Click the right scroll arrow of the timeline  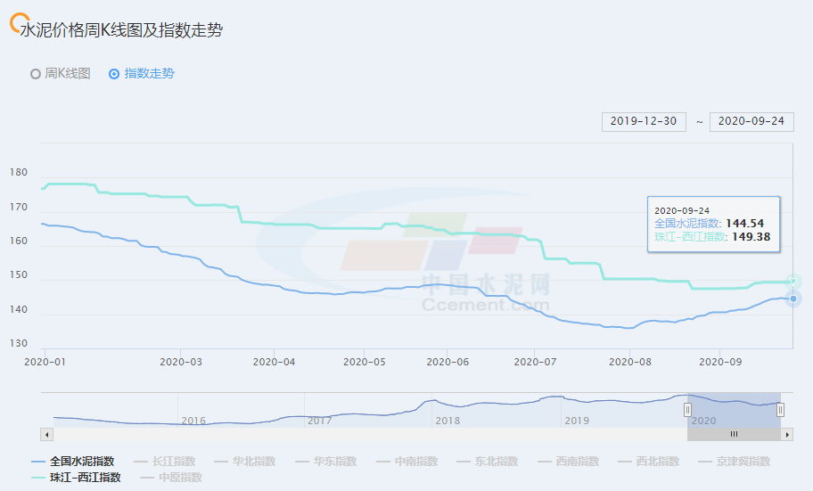click(x=787, y=435)
